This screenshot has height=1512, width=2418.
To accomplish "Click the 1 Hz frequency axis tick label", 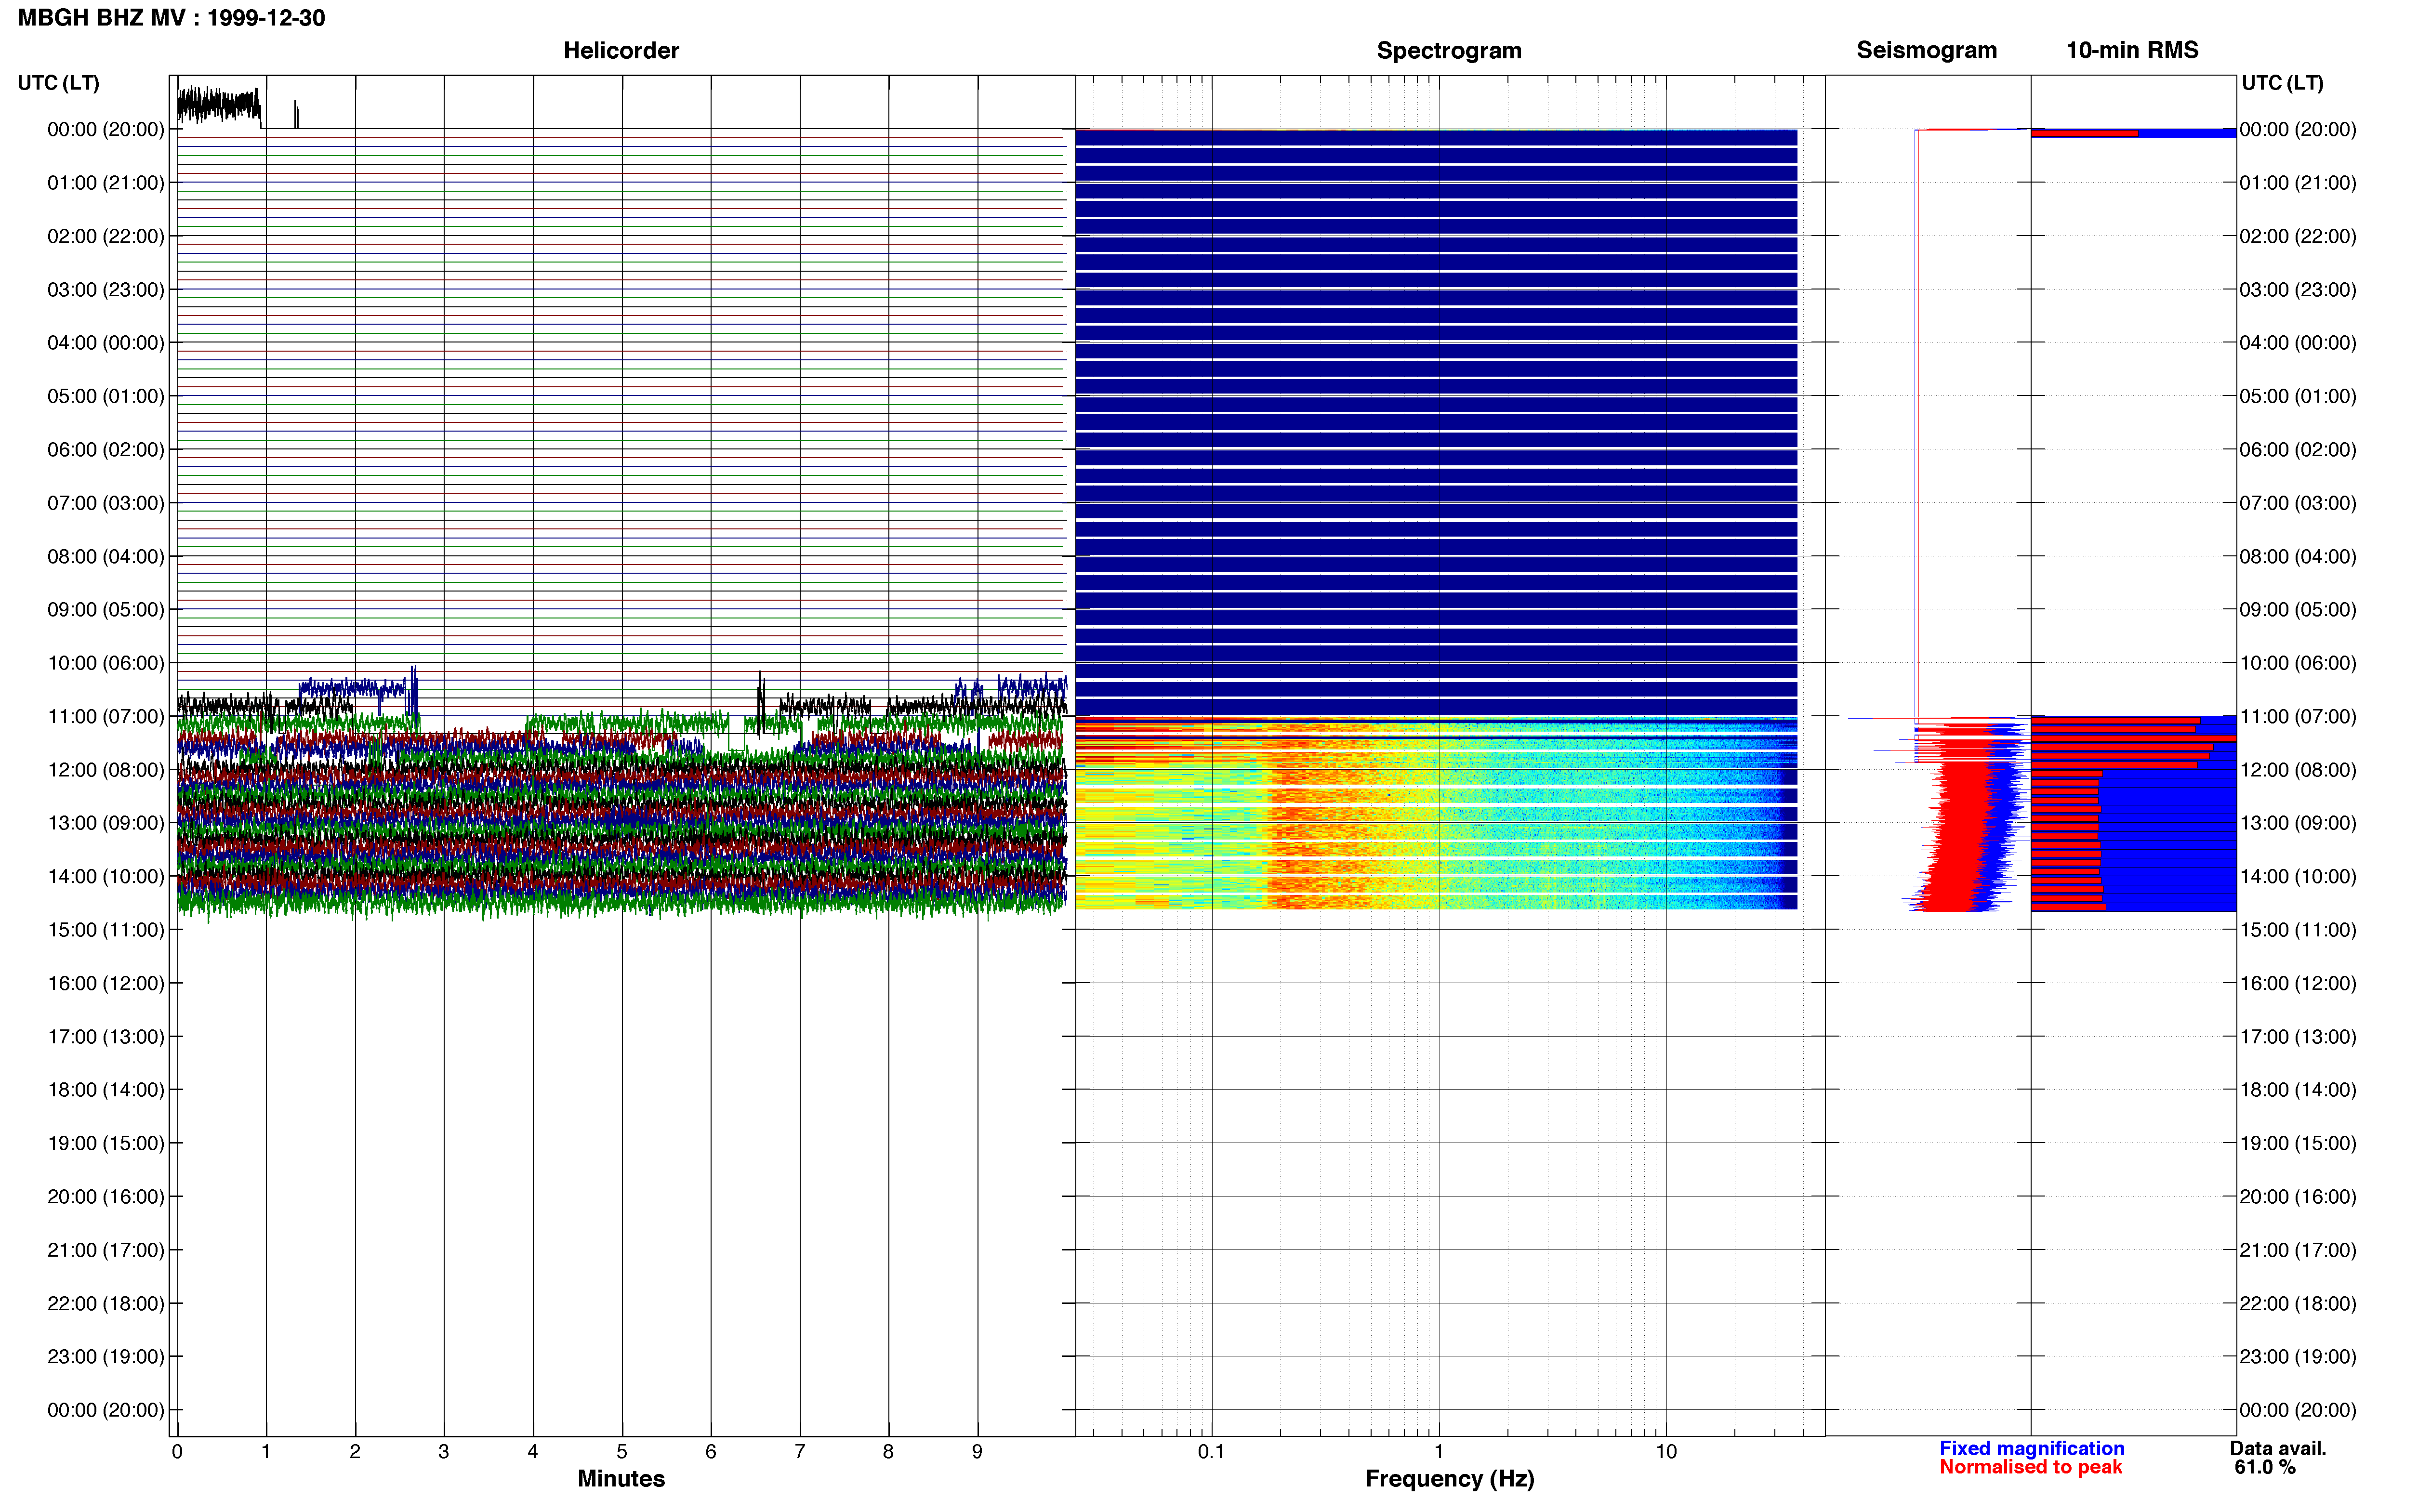I will pos(1439,1451).
